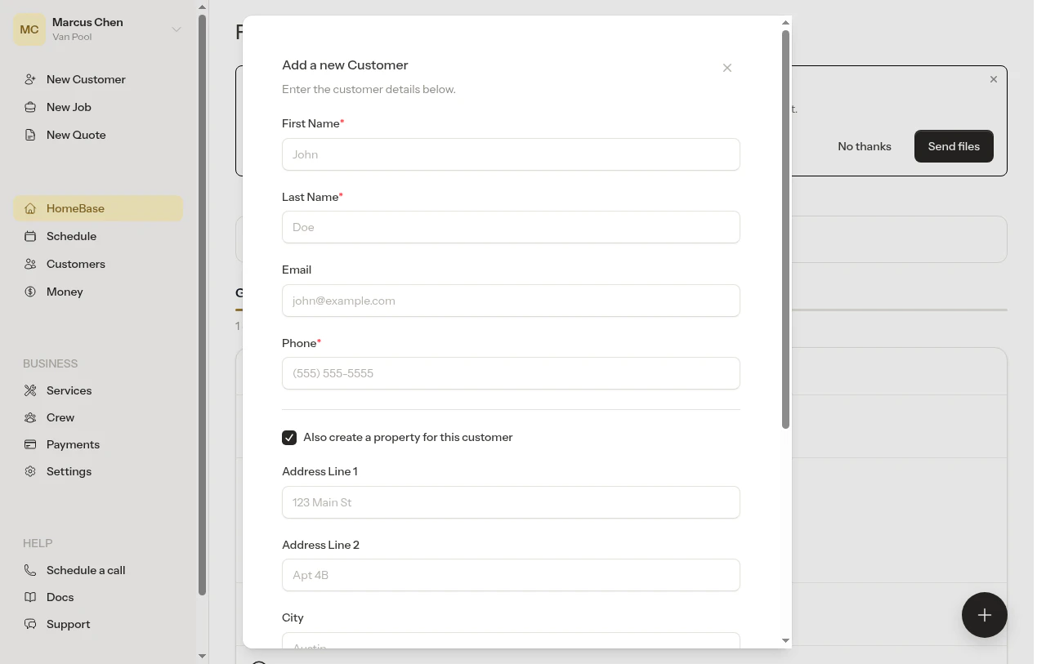
Task: Open the Services section
Action: point(98,390)
